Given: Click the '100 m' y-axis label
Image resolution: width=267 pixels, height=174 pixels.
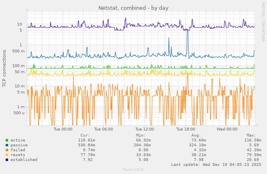Looking at the screenshot, I should pyautogui.click(x=18, y=66).
